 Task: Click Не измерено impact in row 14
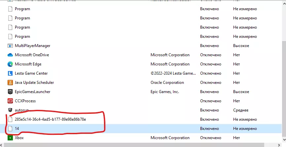245,129
